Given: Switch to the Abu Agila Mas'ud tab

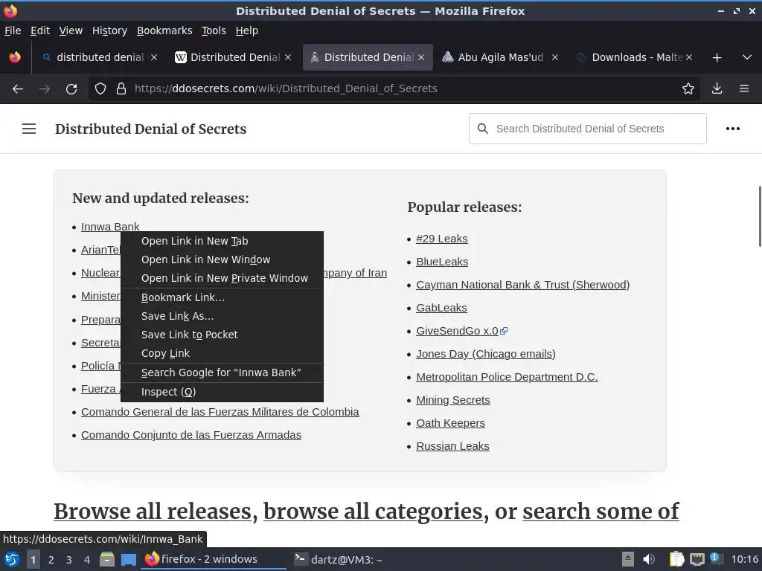Looking at the screenshot, I should (x=501, y=57).
